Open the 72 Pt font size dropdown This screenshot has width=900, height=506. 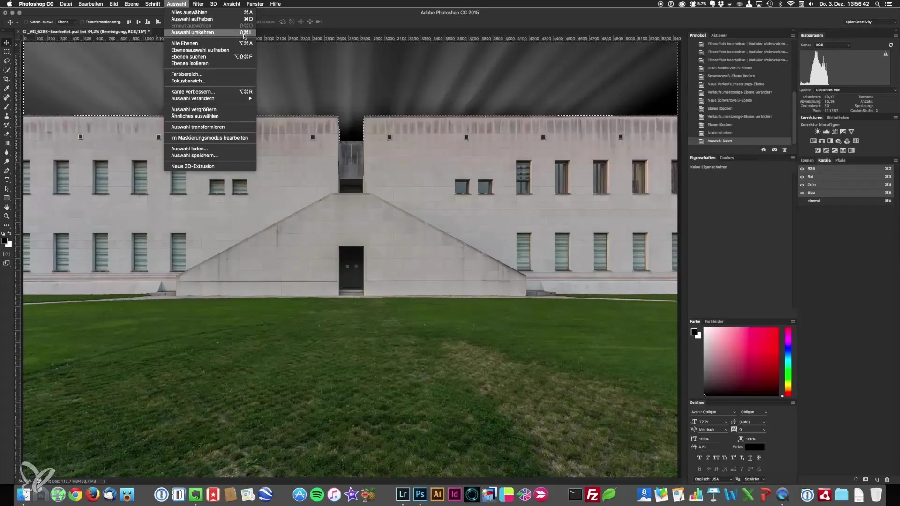pyautogui.click(x=713, y=422)
